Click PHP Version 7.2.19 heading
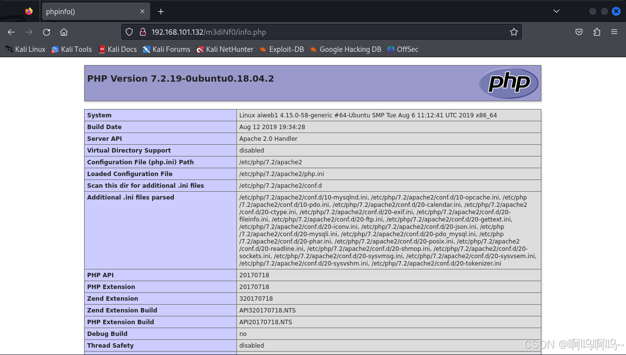Screen dimensions: 626x355 click(x=181, y=79)
